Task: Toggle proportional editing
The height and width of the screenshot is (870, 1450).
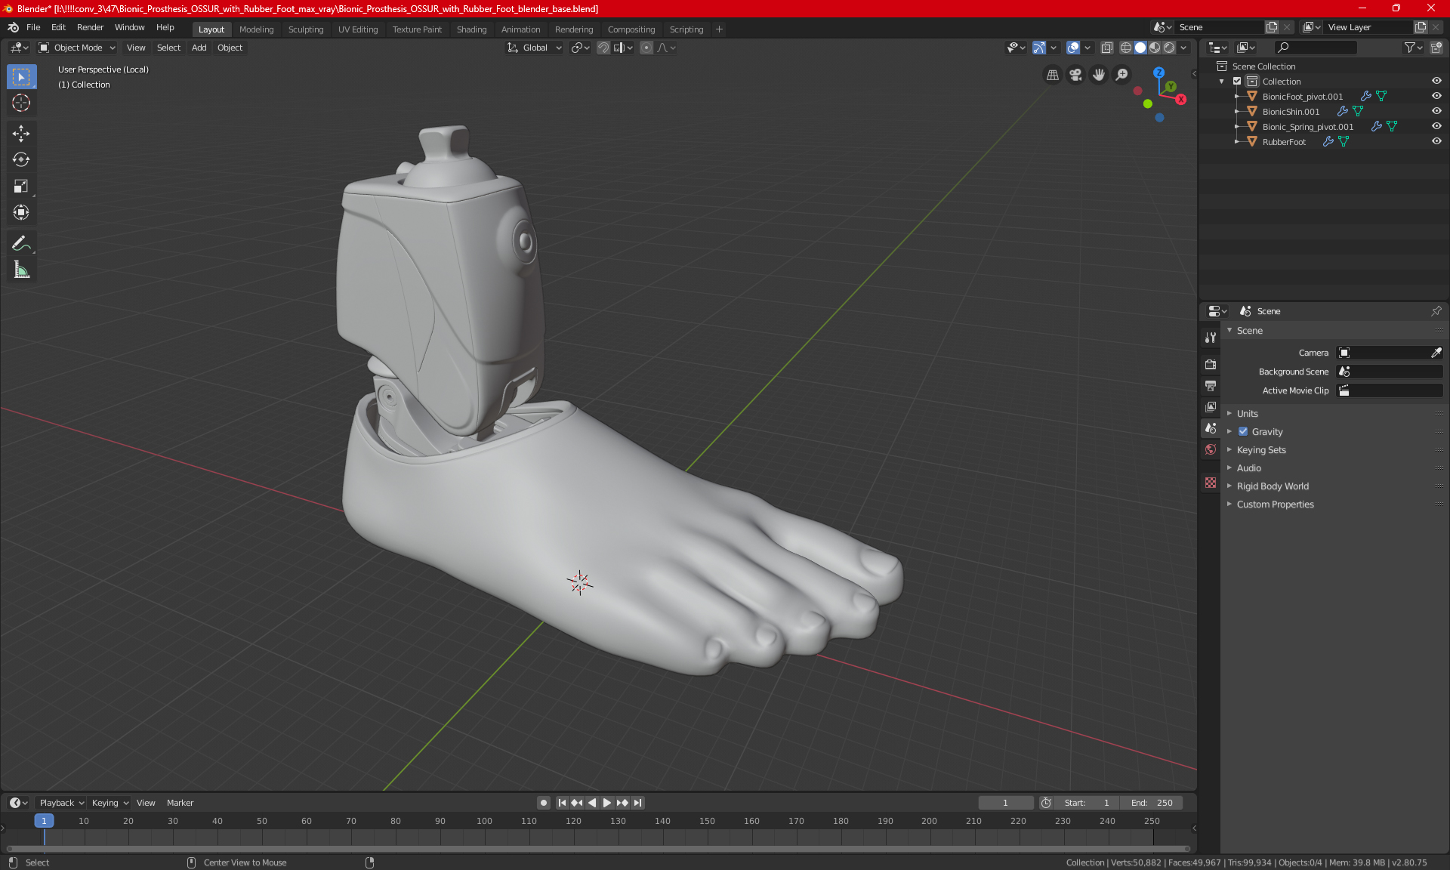Action: pos(646,48)
